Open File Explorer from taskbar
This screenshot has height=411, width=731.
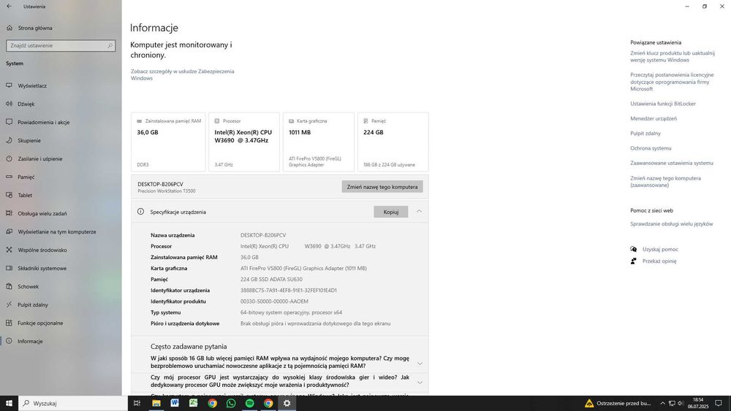click(x=156, y=403)
